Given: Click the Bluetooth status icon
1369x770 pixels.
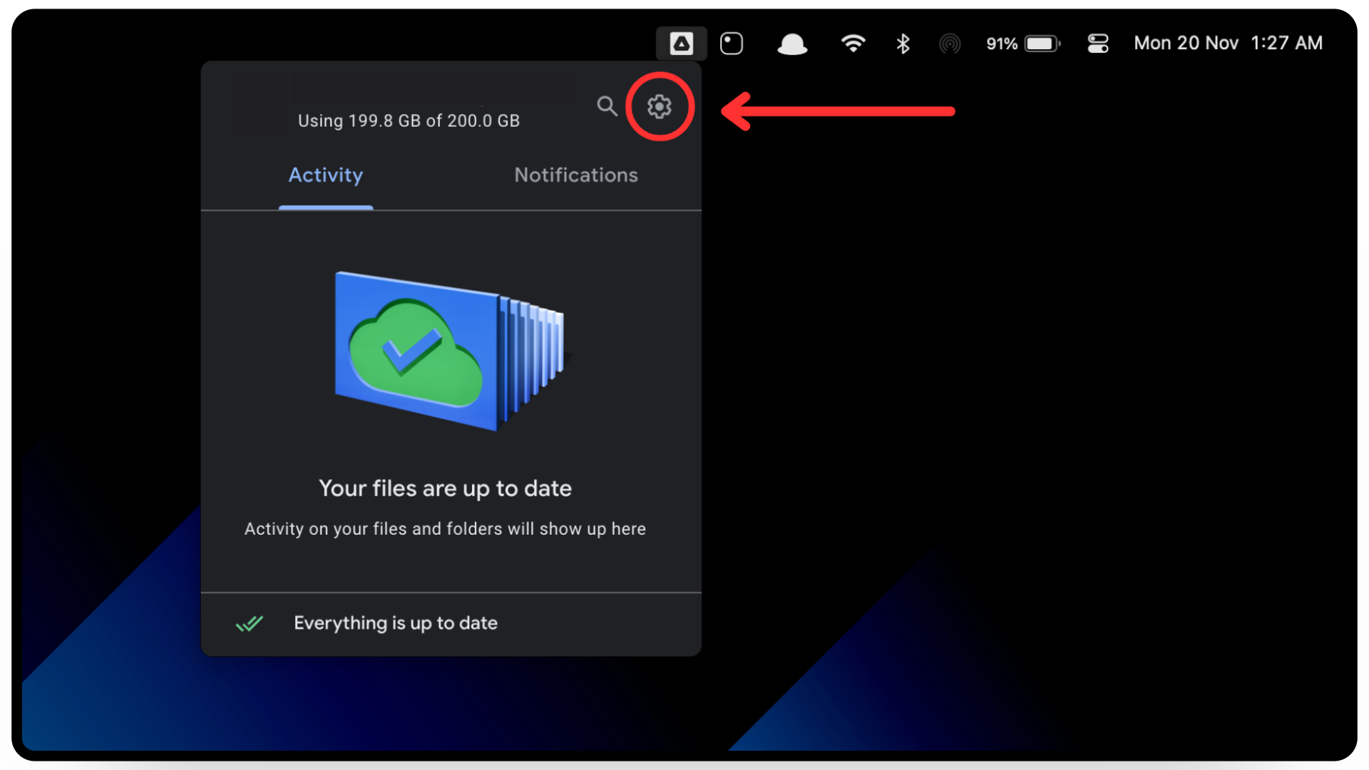Looking at the screenshot, I should coord(903,43).
